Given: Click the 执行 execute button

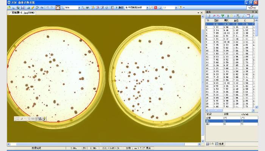Looking at the screenshot, I should [119, 8].
